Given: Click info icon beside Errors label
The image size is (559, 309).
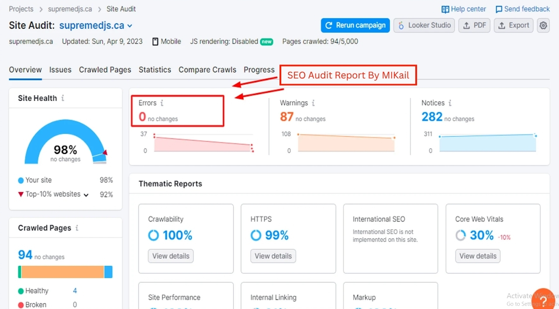Looking at the screenshot, I should click(162, 103).
